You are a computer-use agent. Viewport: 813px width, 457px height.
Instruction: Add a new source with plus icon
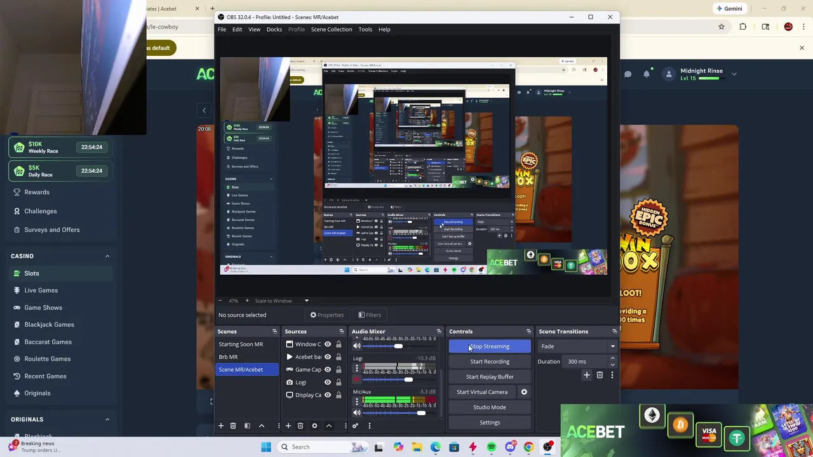click(x=288, y=426)
